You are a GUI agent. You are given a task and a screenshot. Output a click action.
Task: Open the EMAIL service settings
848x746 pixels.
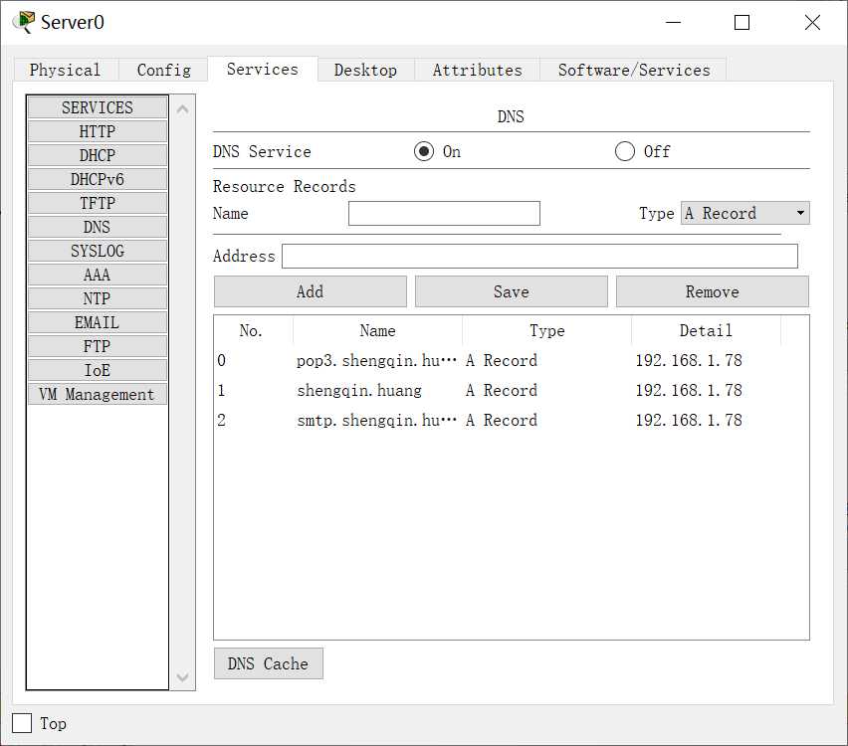(x=98, y=322)
